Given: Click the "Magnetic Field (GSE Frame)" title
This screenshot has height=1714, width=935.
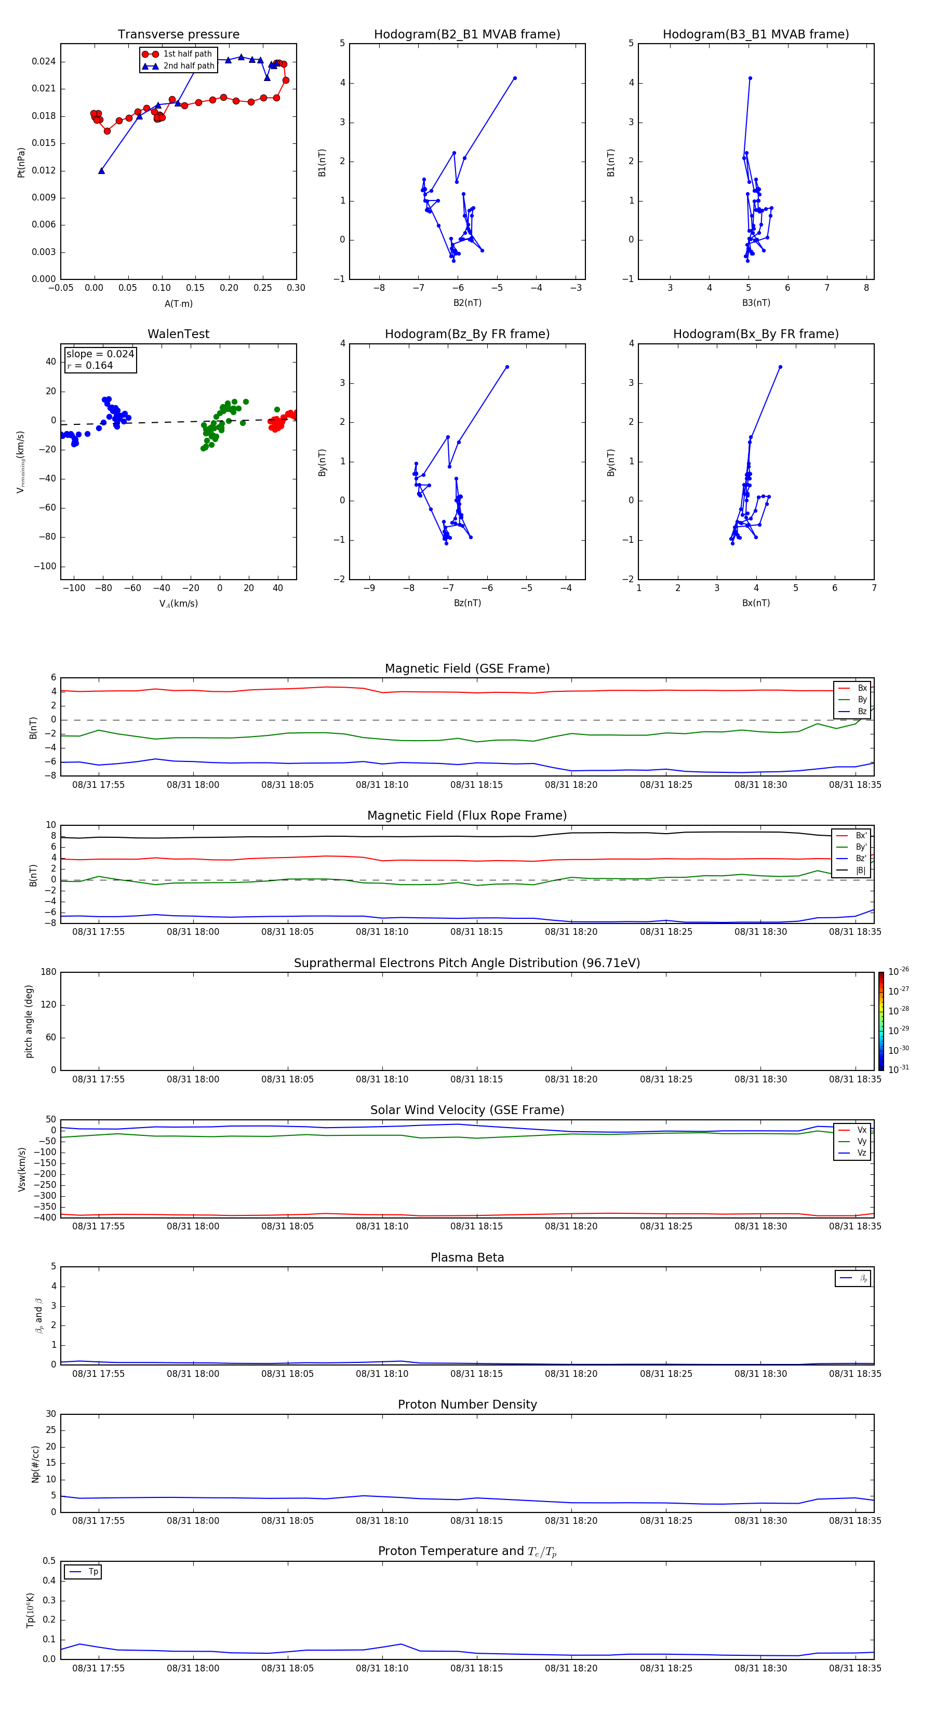Looking at the screenshot, I should (x=467, y=668).
